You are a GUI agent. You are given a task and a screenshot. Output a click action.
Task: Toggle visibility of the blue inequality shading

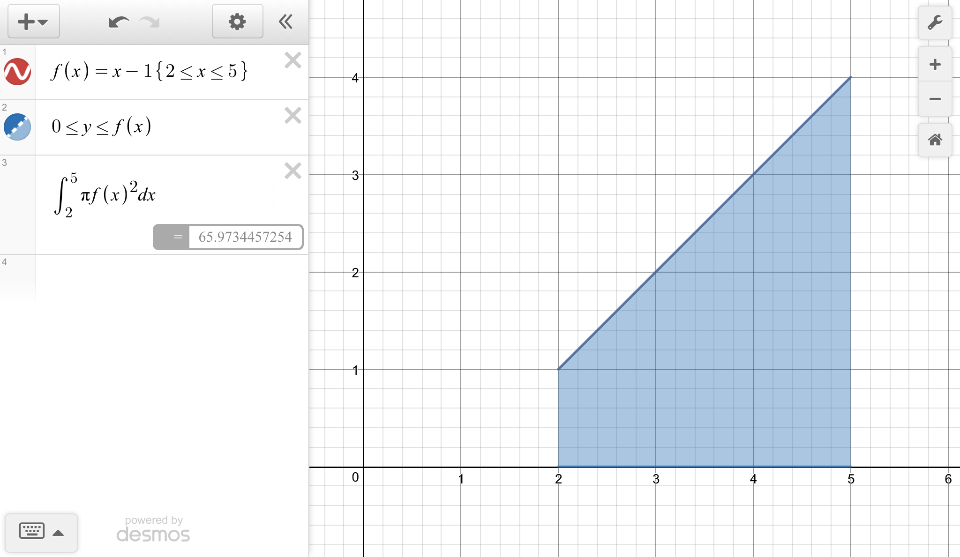click(x=17, y=127)
